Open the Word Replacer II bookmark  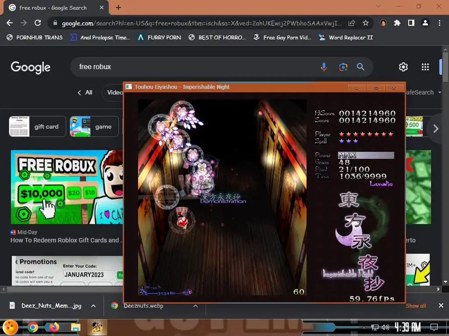coord(346,38)
